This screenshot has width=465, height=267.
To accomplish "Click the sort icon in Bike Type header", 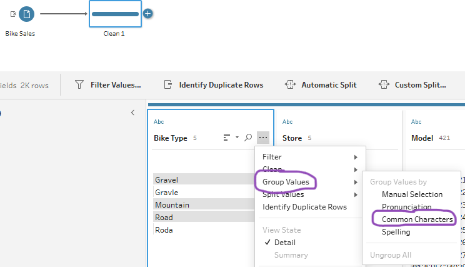I will pyautogui.click(x=227, y=138).
